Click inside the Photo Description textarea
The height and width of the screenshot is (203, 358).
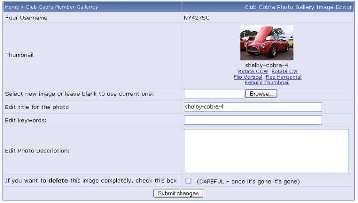click(x=266, y=151)
